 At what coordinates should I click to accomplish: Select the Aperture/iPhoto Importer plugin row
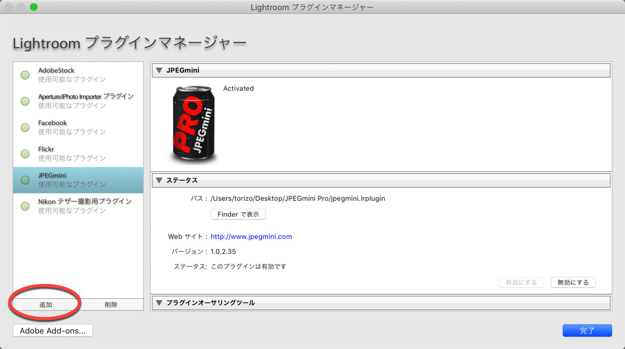click(x=78, y=101)
